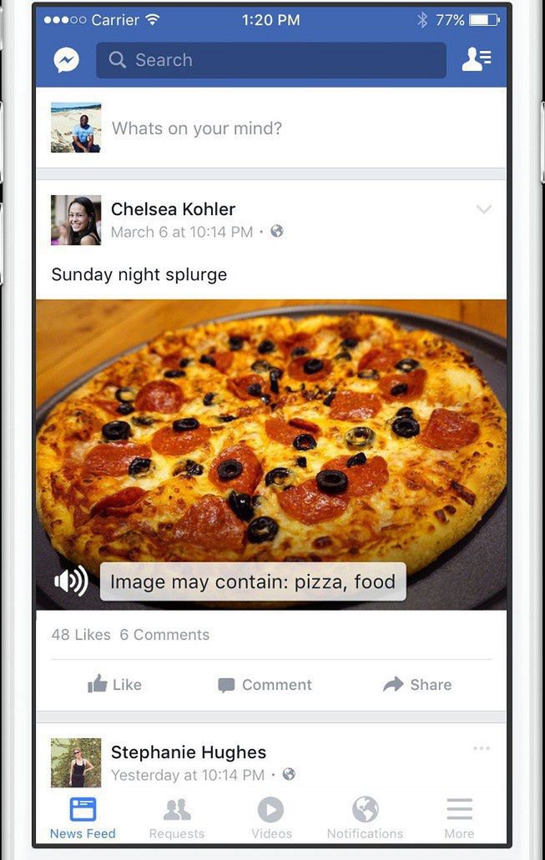
Task: Open the three-dot menu on Stephanie Hughes' post
Action: tap(482, 748)
